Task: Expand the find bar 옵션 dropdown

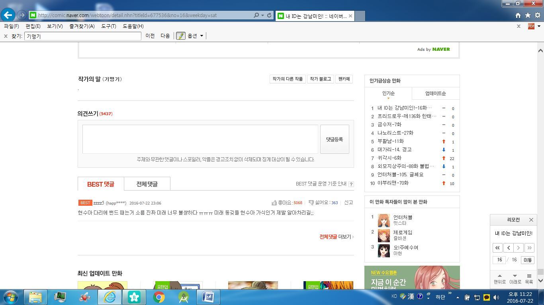Action: [202, 36]
